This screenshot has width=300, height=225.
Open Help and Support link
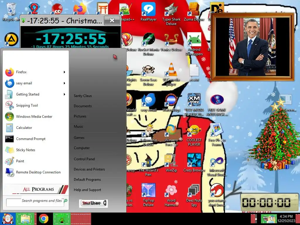click(x=87, y=190)
